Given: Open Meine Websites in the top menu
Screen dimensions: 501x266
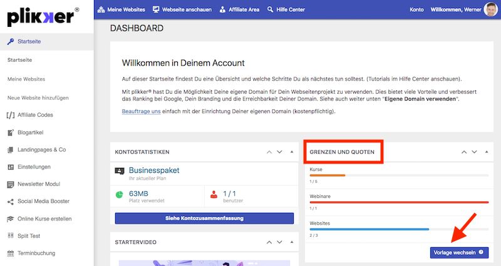Looking at the screenshot, I should 121,10.
